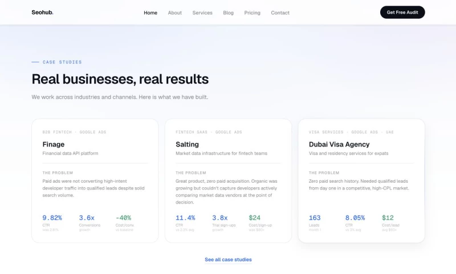
Task: Click the -40% cost stat
Action: point(123,218)
